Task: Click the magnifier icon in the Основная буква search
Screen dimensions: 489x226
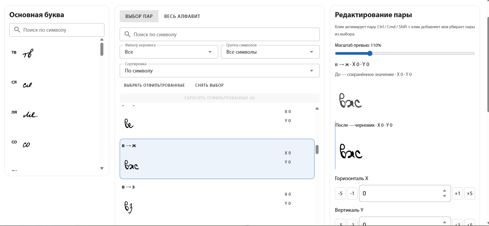Action: click(17, 30)
